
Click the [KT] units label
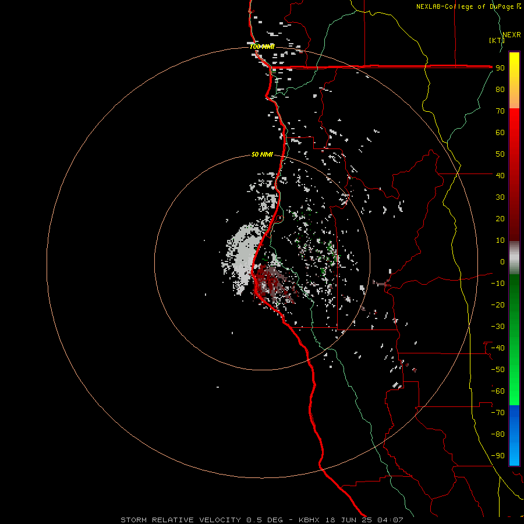pos(497,40)
